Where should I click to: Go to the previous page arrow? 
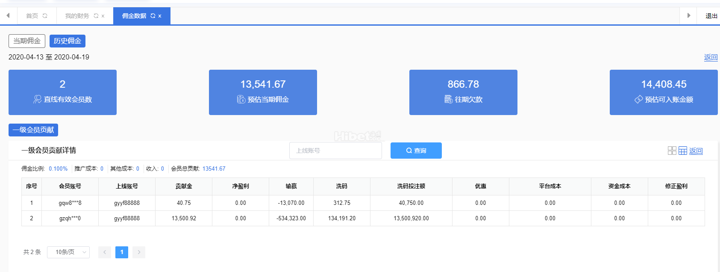pos(105,252)
